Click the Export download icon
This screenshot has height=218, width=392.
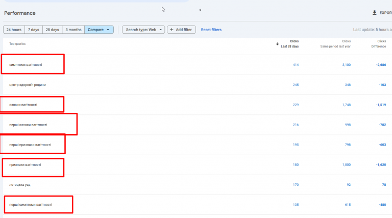[374, 12]
